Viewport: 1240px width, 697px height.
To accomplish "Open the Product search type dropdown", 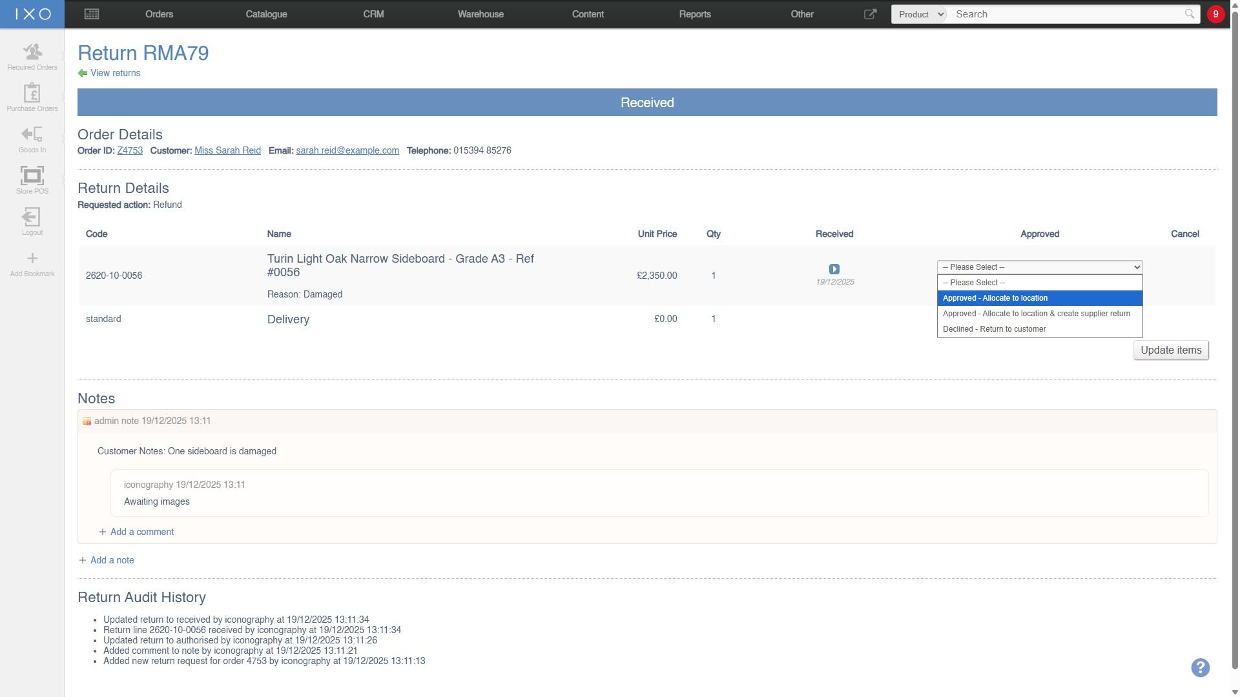I will coord(920,14).
